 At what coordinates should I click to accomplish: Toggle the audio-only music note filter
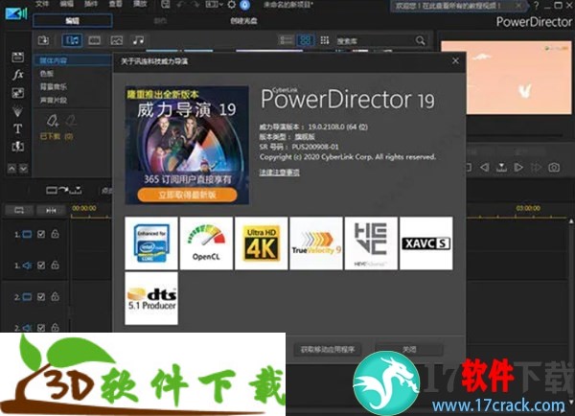click(138, 40)
